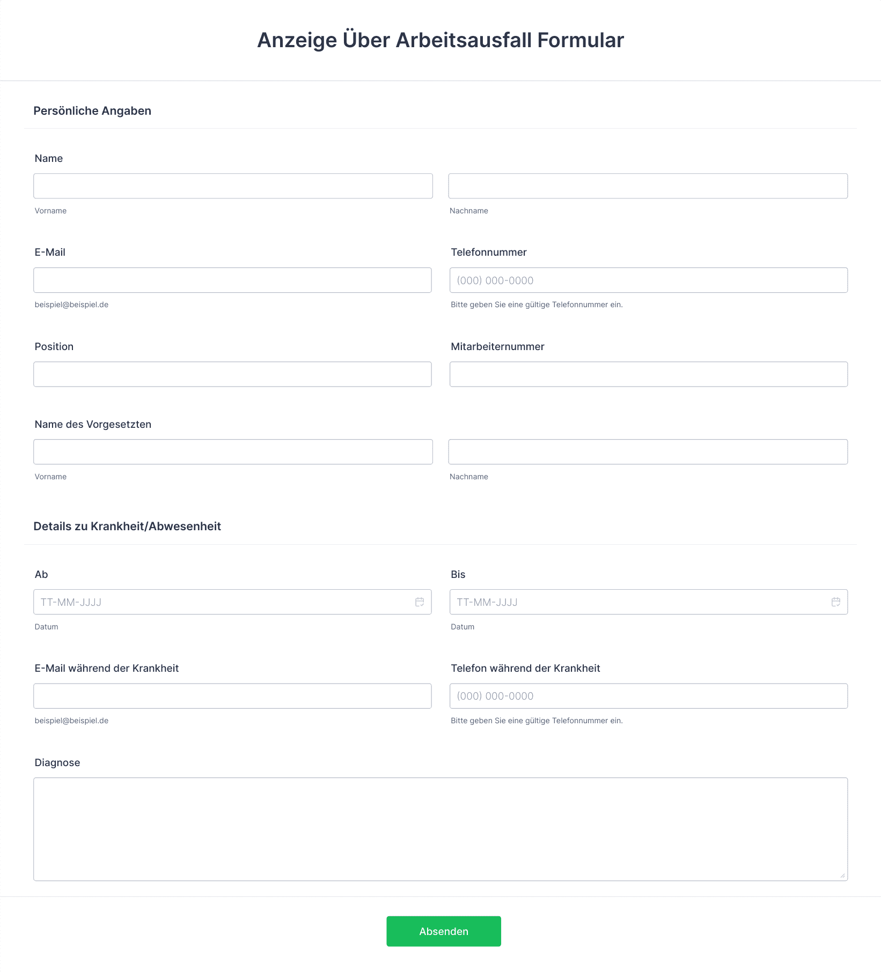This screenshot has width=881, height=972.
Task: Click the Anzeige Über Arbeitsausfall Formular title
Action: pyautogui.click(x=440, y=40)
